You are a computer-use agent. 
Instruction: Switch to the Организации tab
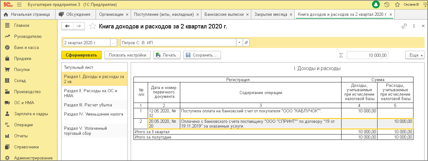click(111, 14)
